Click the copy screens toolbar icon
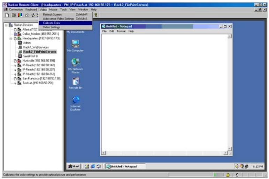This screenshot has height=179, width=269. [27, 15]
